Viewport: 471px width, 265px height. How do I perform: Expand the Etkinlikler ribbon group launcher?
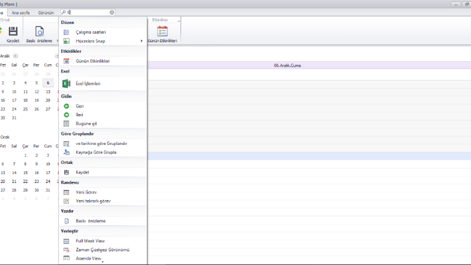coord(178,21)
